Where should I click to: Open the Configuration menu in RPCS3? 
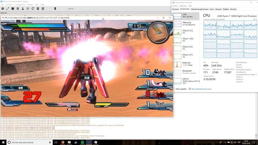20,4
